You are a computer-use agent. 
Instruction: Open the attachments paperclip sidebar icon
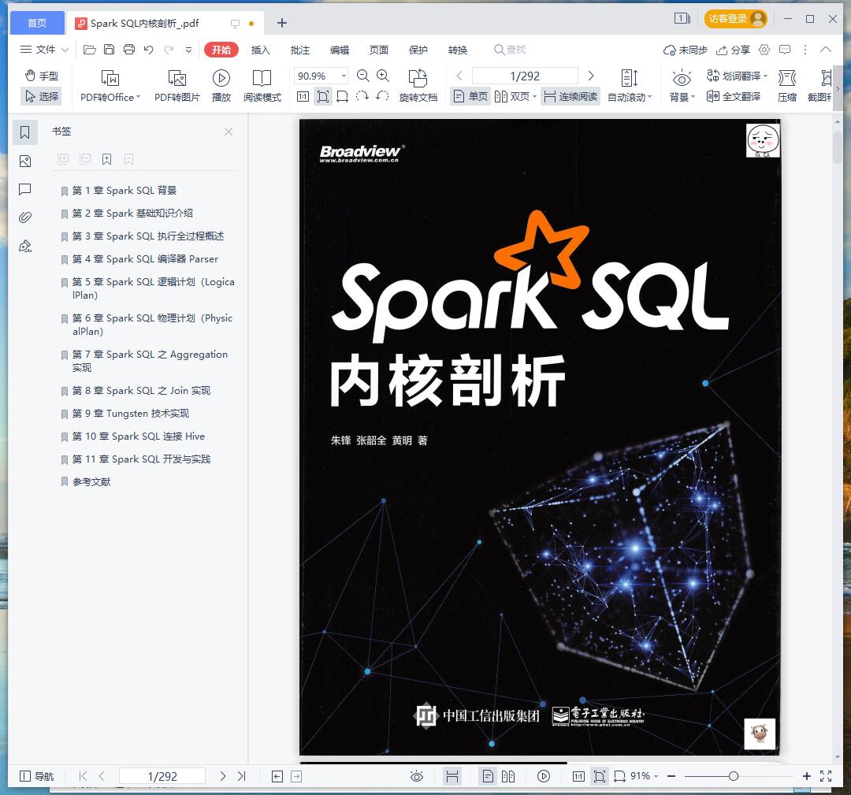point(25,217)
